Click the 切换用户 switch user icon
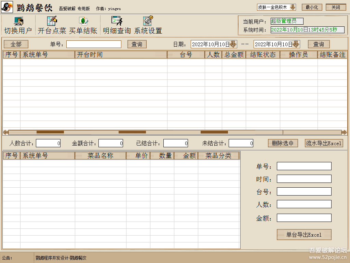This screenshot has width=350, height=263. (18, 22)
